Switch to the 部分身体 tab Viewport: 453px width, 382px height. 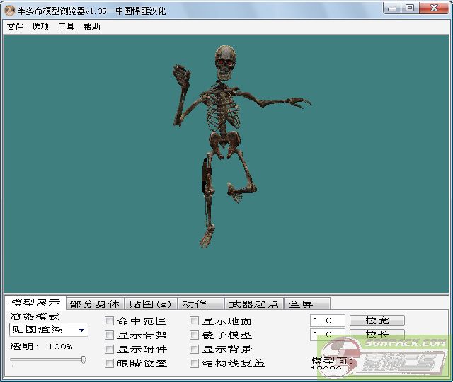tap(95, 304)
